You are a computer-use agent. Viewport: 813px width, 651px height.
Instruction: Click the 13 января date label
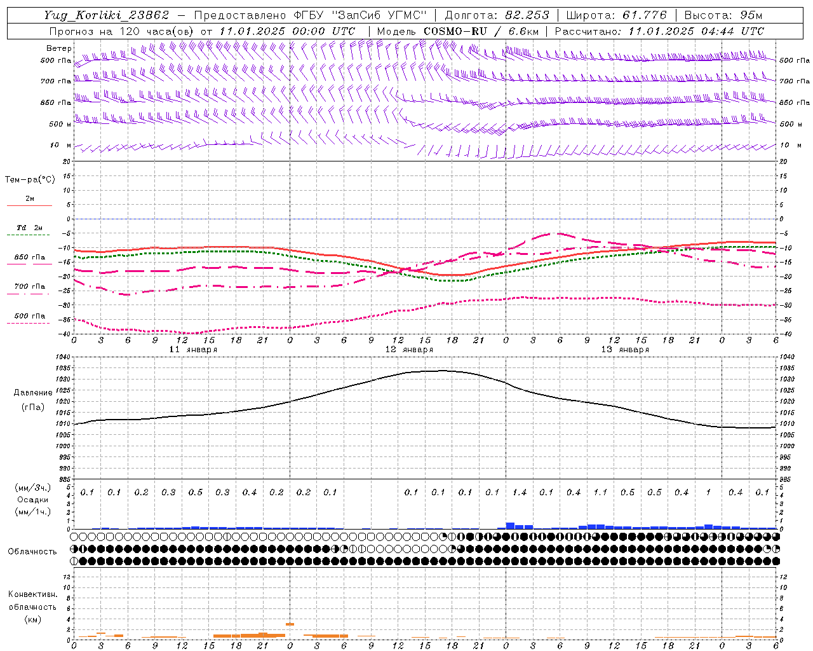pos(625,350)
